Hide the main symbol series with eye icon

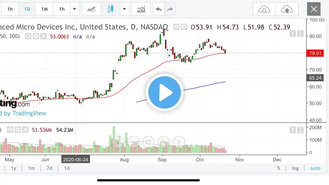pyautogui.click(x=176, y=27)
